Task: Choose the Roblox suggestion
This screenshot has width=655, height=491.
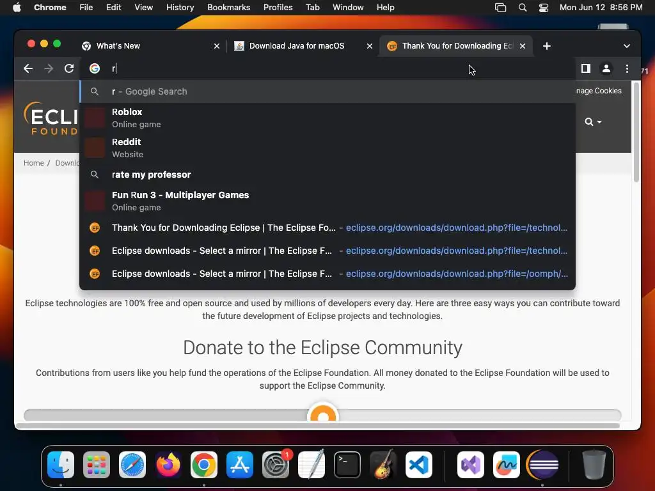Action: pyautogui.click(x=327, y=118)
